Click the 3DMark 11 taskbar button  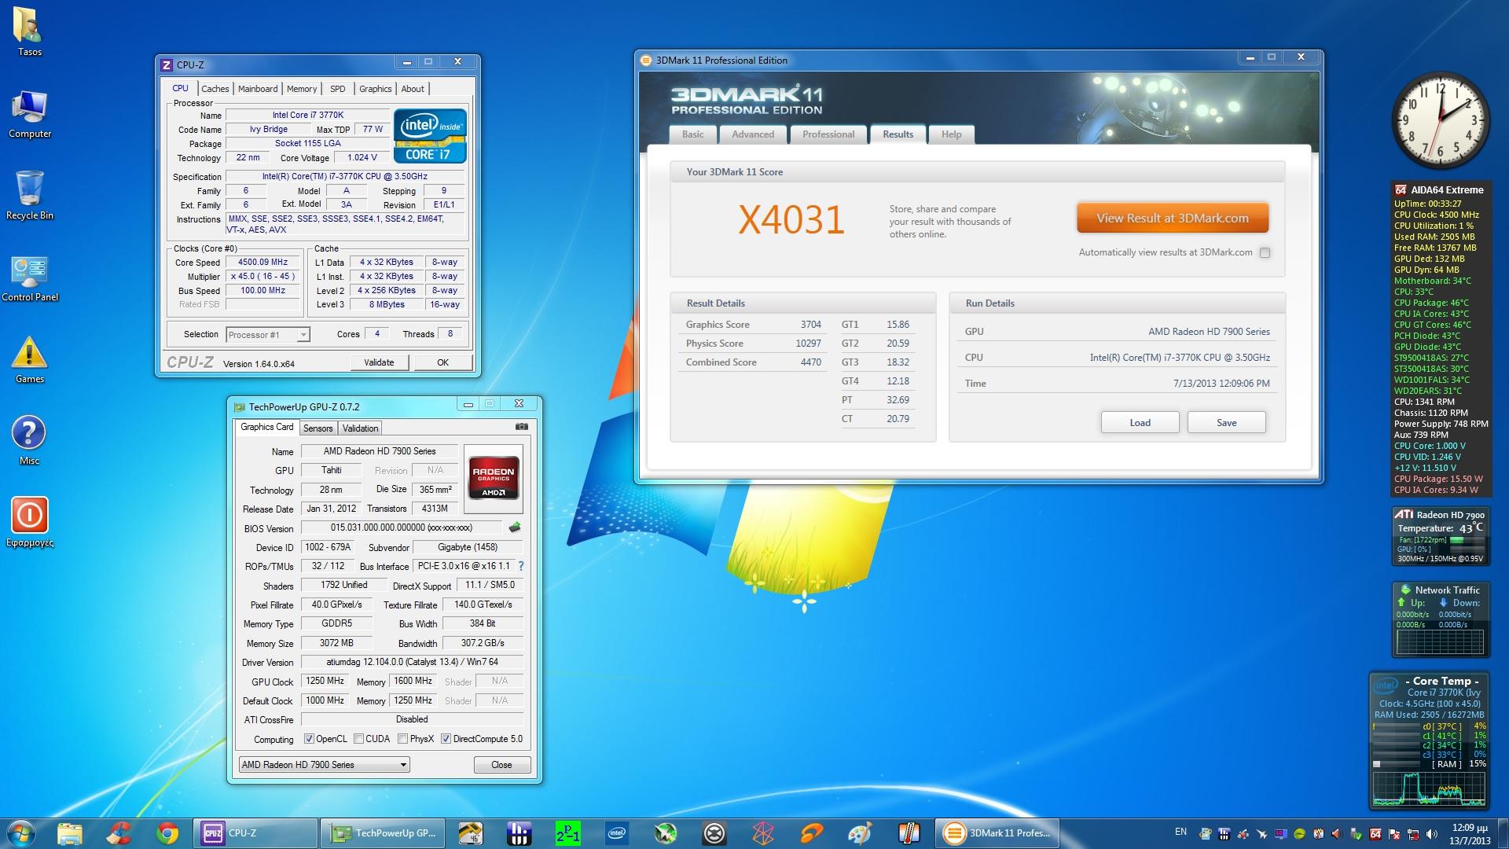click(998, 833)
